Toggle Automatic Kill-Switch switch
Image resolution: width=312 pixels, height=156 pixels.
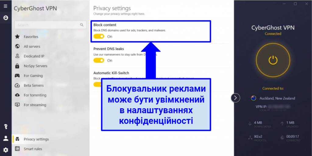pos(98,84)
